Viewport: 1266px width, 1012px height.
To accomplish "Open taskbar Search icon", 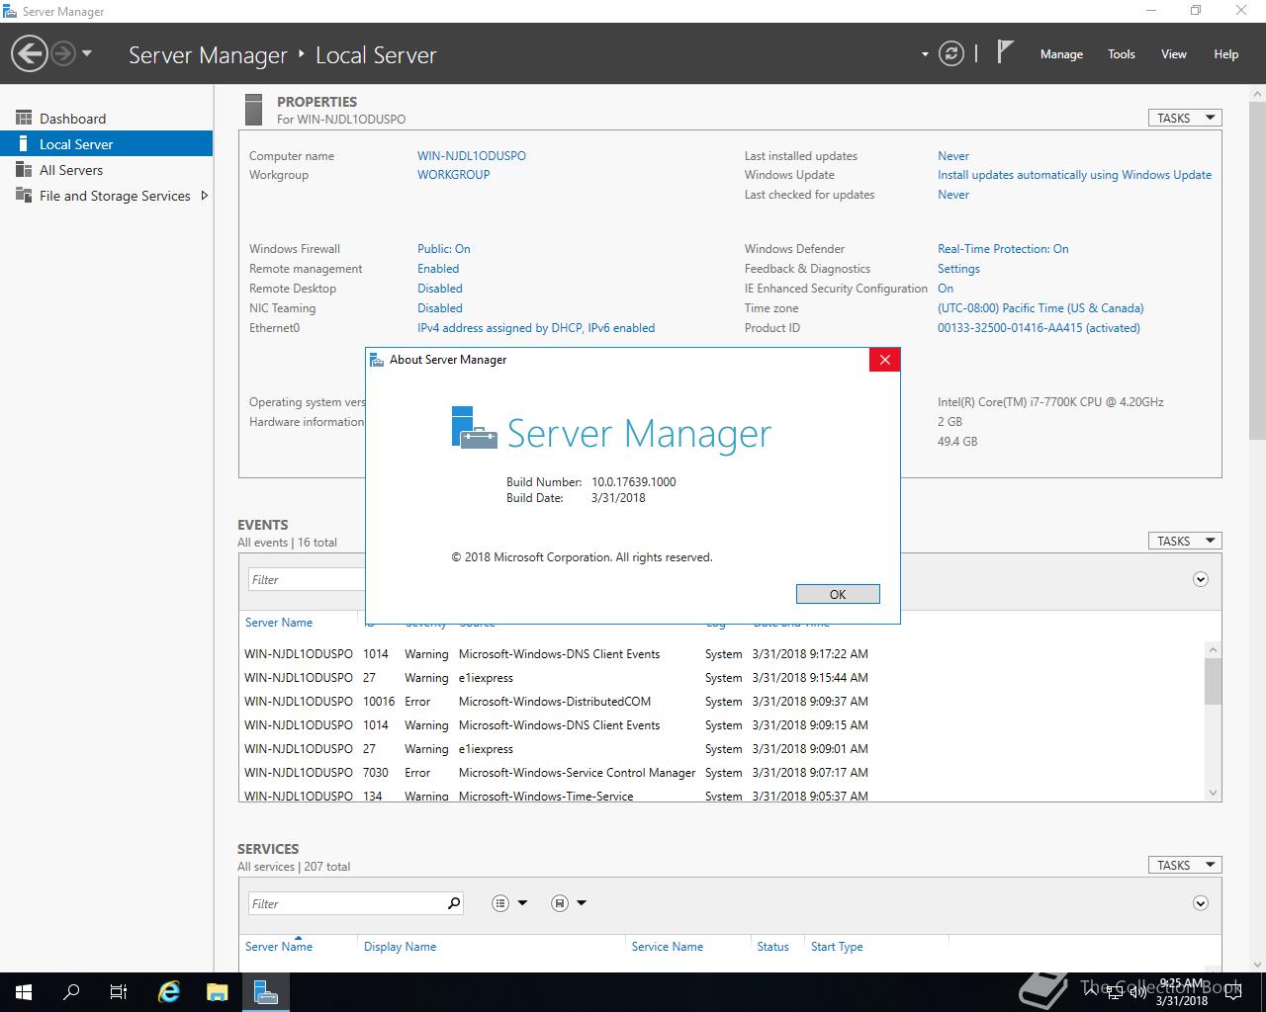I will click(71, 992).
